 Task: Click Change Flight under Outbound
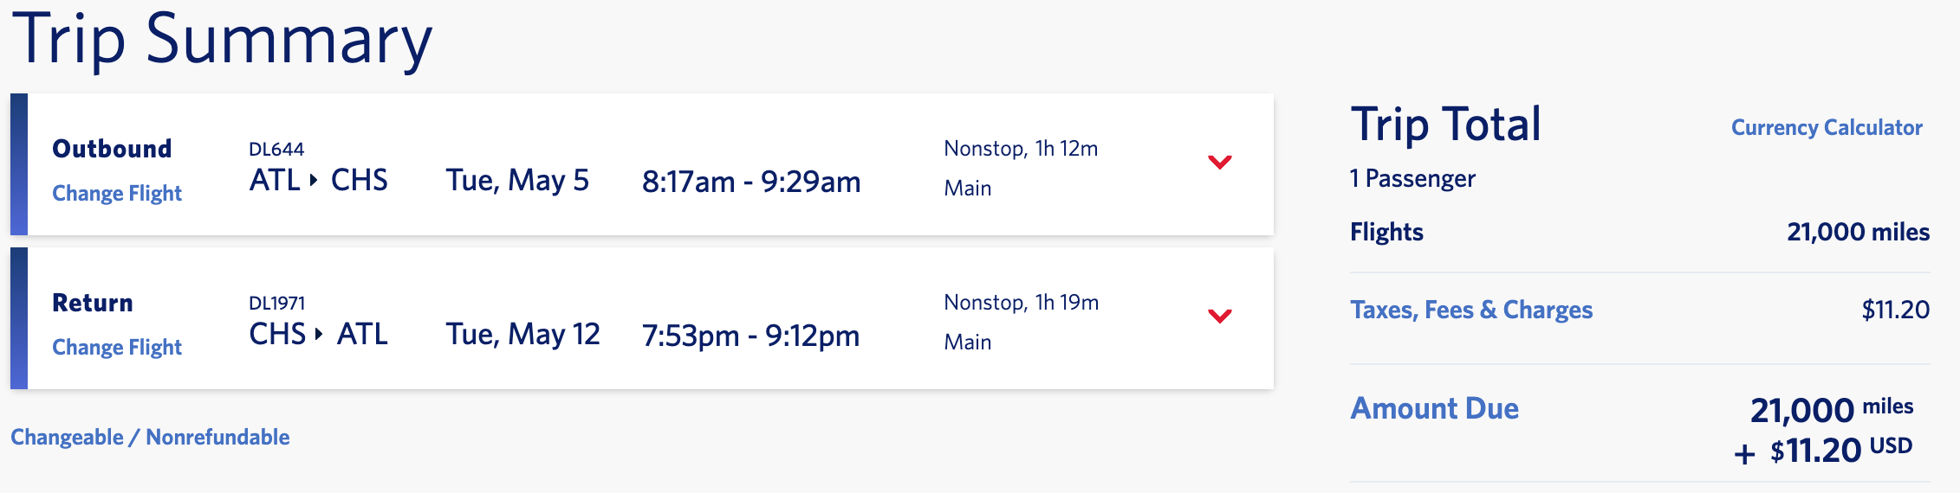117,193
